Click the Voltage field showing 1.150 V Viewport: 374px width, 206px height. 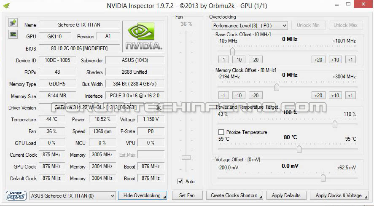click(x=151, y=119)
